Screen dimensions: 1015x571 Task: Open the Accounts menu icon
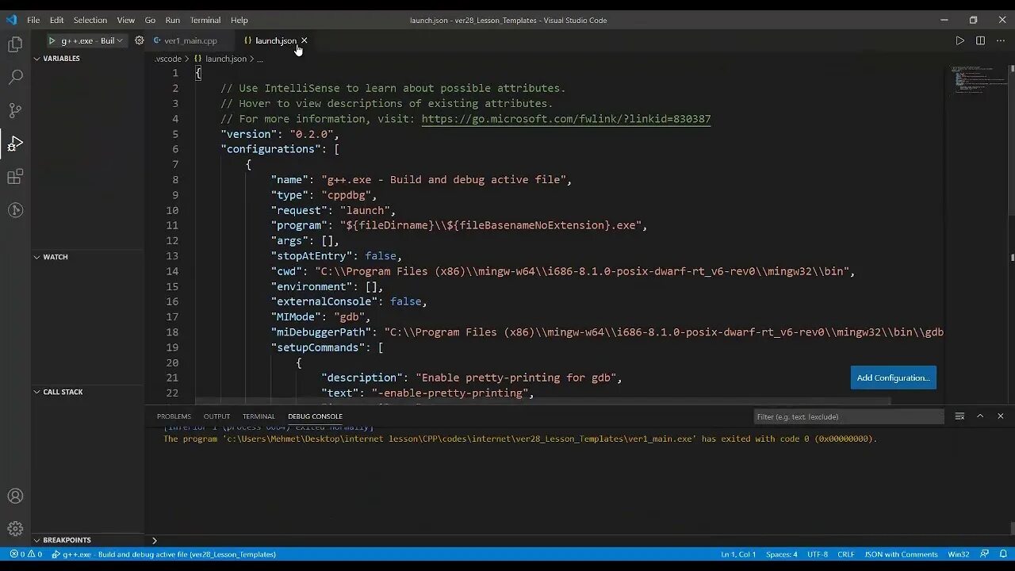[x=15, y=496]
